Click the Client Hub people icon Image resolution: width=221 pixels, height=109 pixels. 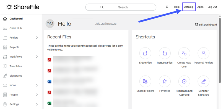pyautogui.click(x=5, y=28)
